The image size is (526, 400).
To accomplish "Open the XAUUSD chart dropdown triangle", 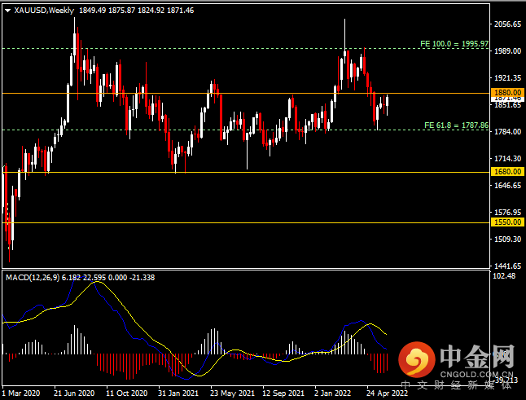I will click(x=7, y=11).
